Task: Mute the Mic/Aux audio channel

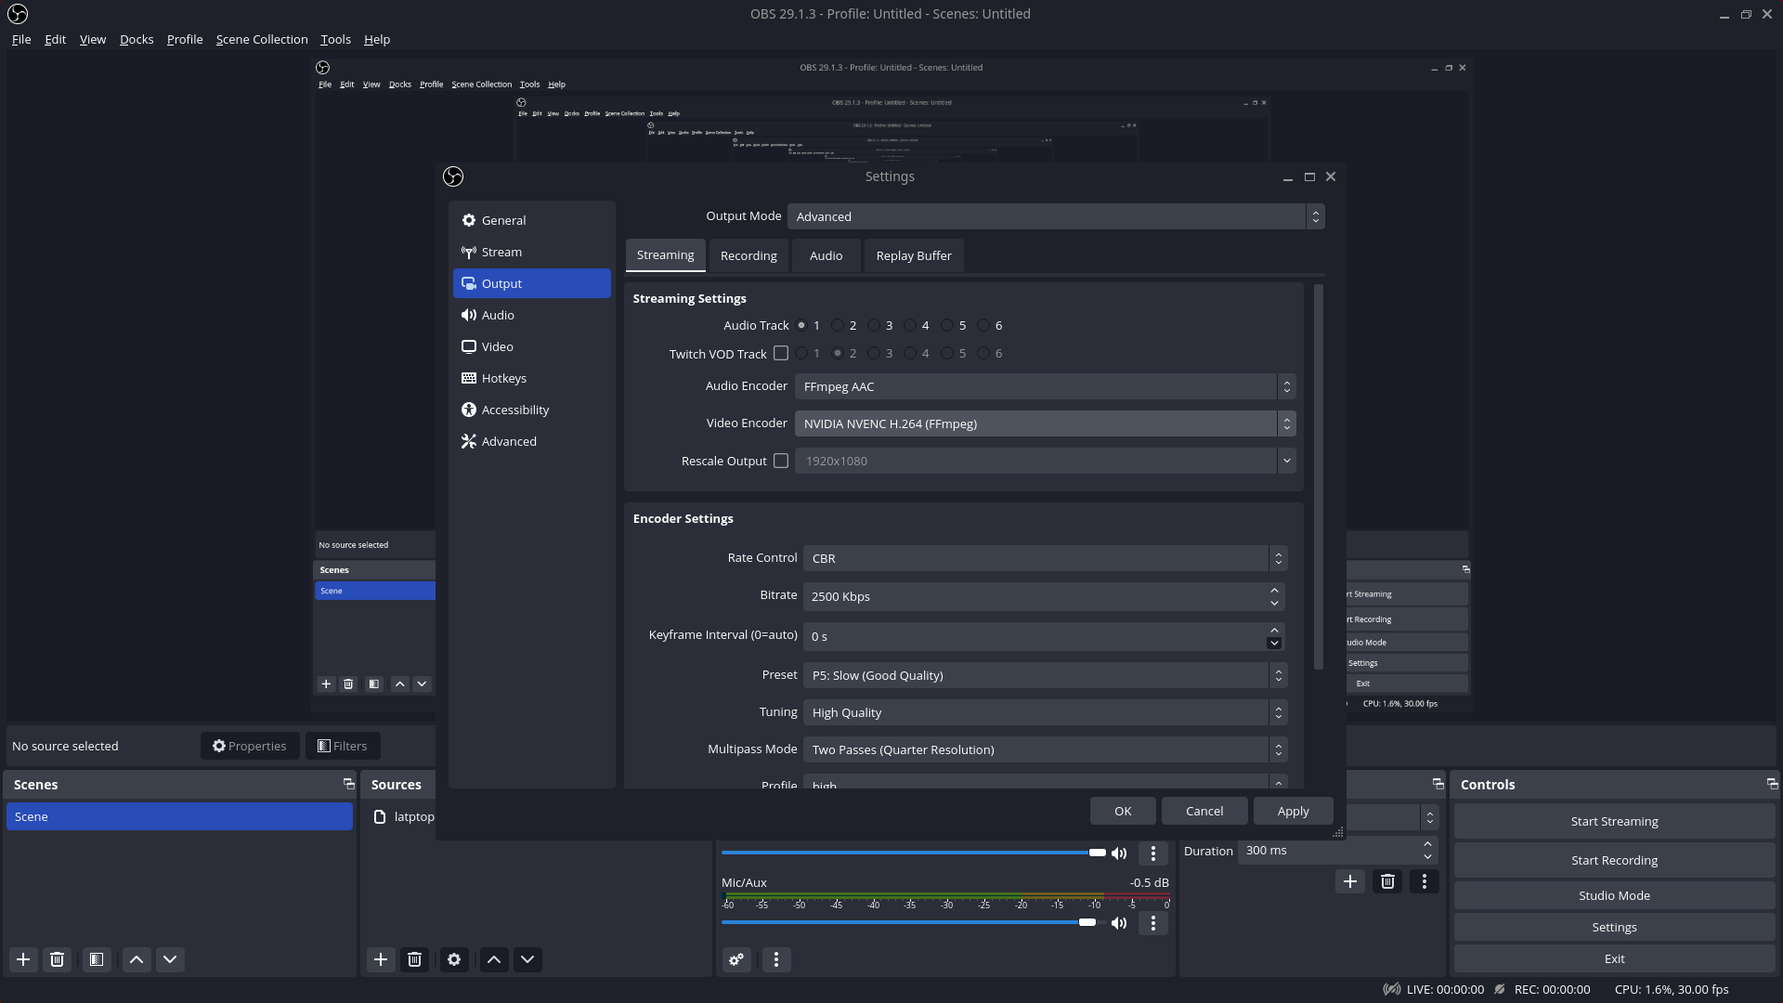Action: pyautogui.click(x=1118, y=923)
